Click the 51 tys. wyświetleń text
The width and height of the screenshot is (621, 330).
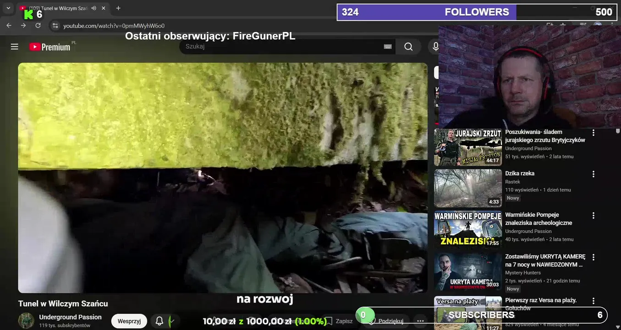(525, 157)
